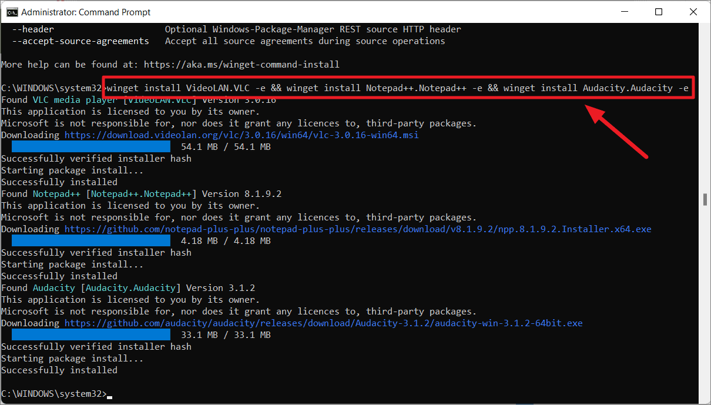Open the vlc-3.0.16-win64.msi download URL

pyautogui.click(x=242, y=135)
